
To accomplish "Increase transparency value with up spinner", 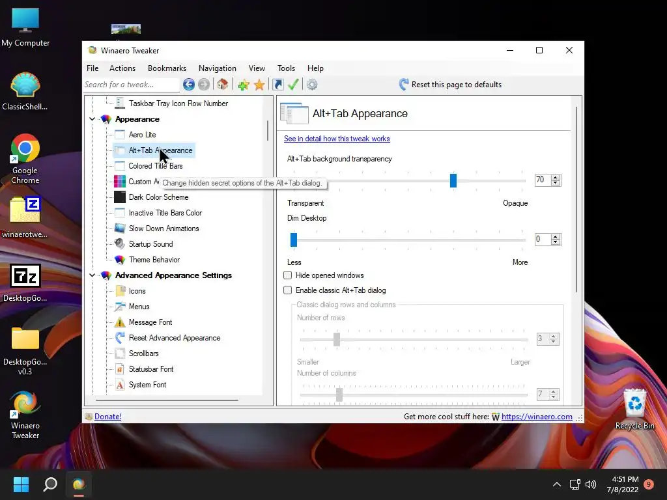I will pyautogui.click(x=556, y=177).
